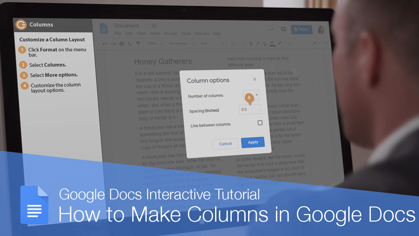Select the Print icon in the toolbar
This screenshot has height=236, width=419.
tap(121, 43)
